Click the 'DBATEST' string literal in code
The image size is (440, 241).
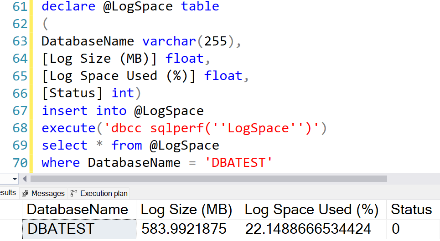238,163
